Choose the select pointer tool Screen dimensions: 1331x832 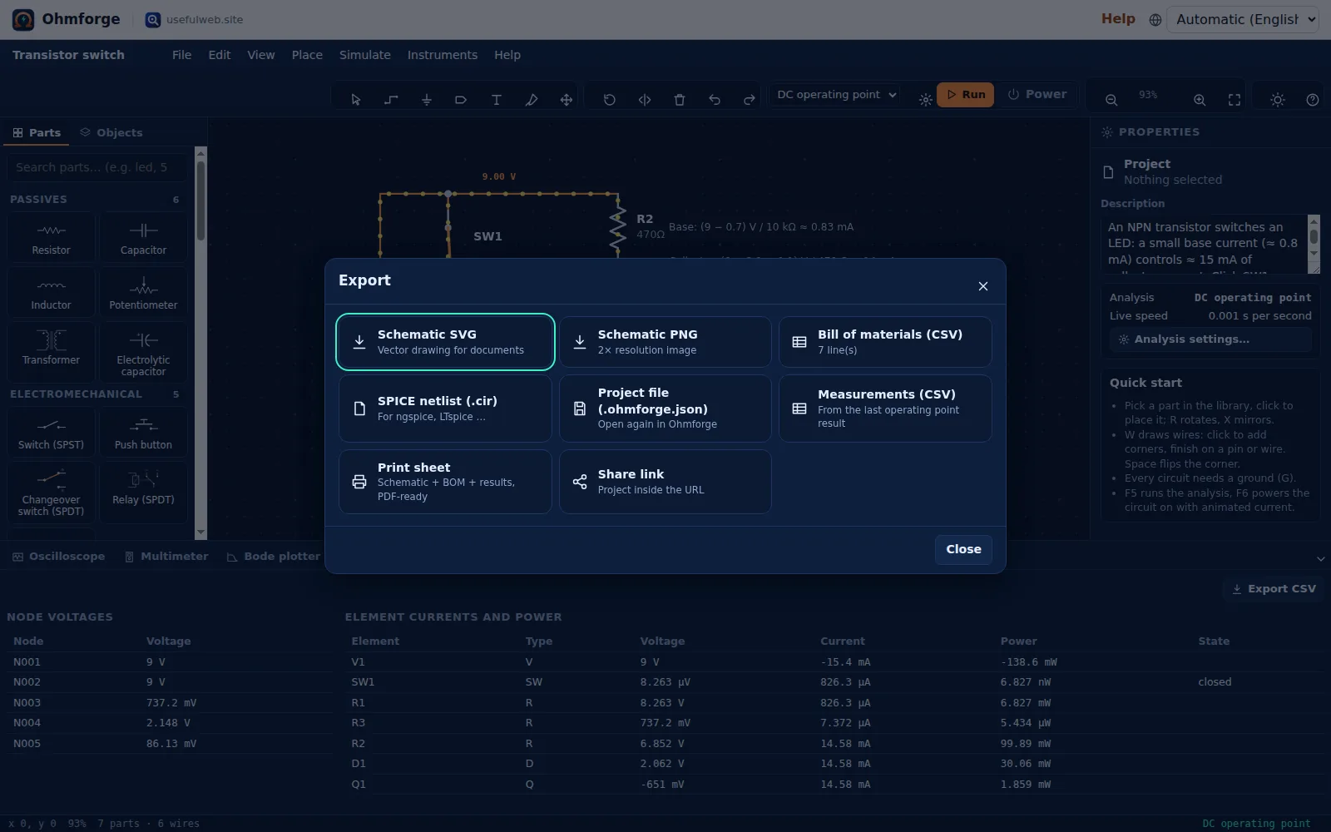coord(356,100)
